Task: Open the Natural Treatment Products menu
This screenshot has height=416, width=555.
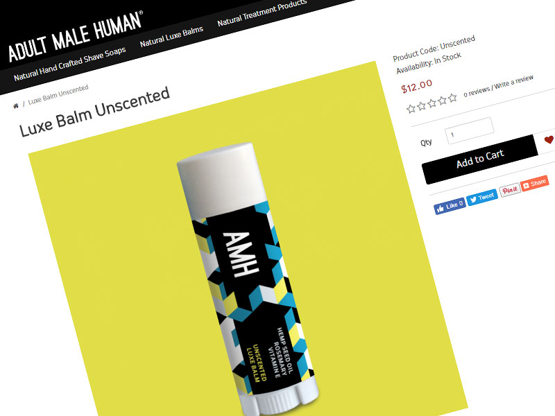Action: click(x=262, y=12)
